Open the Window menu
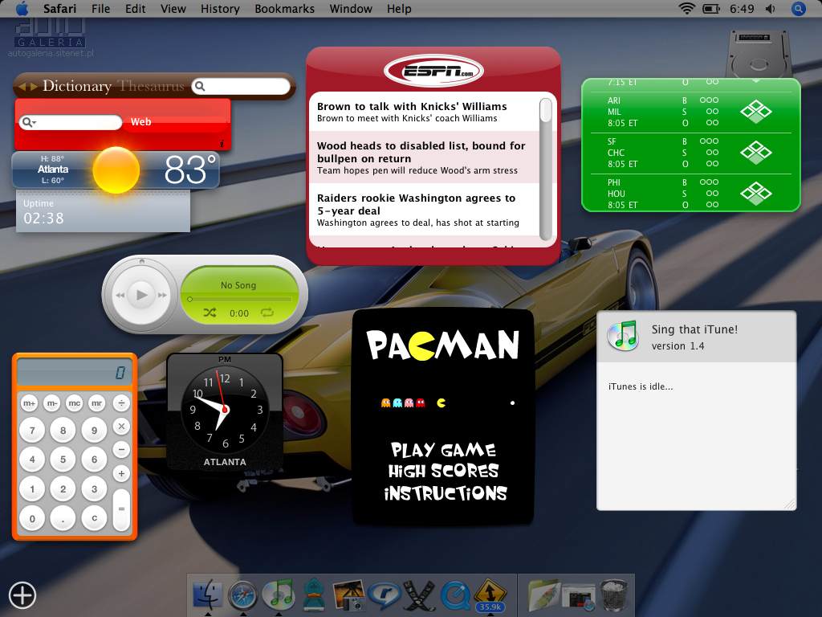Viewport: 822px width, 617px height. point(351,9)
